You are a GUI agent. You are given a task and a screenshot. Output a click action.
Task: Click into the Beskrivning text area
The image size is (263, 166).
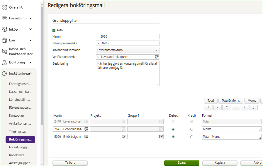pyautogui.click(x=128, y=73)
